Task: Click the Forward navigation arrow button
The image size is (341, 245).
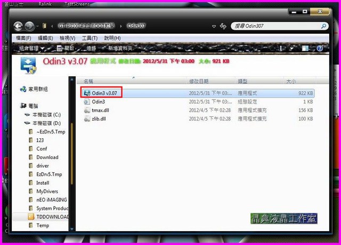Action: coord(30,26)
